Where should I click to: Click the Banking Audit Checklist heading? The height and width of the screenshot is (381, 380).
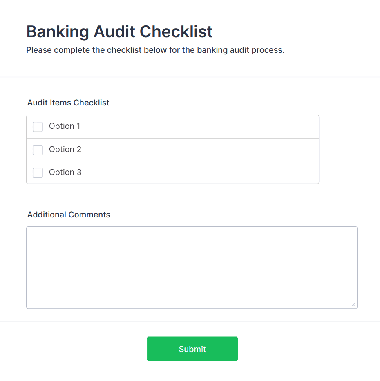click(x=119, y=31)
